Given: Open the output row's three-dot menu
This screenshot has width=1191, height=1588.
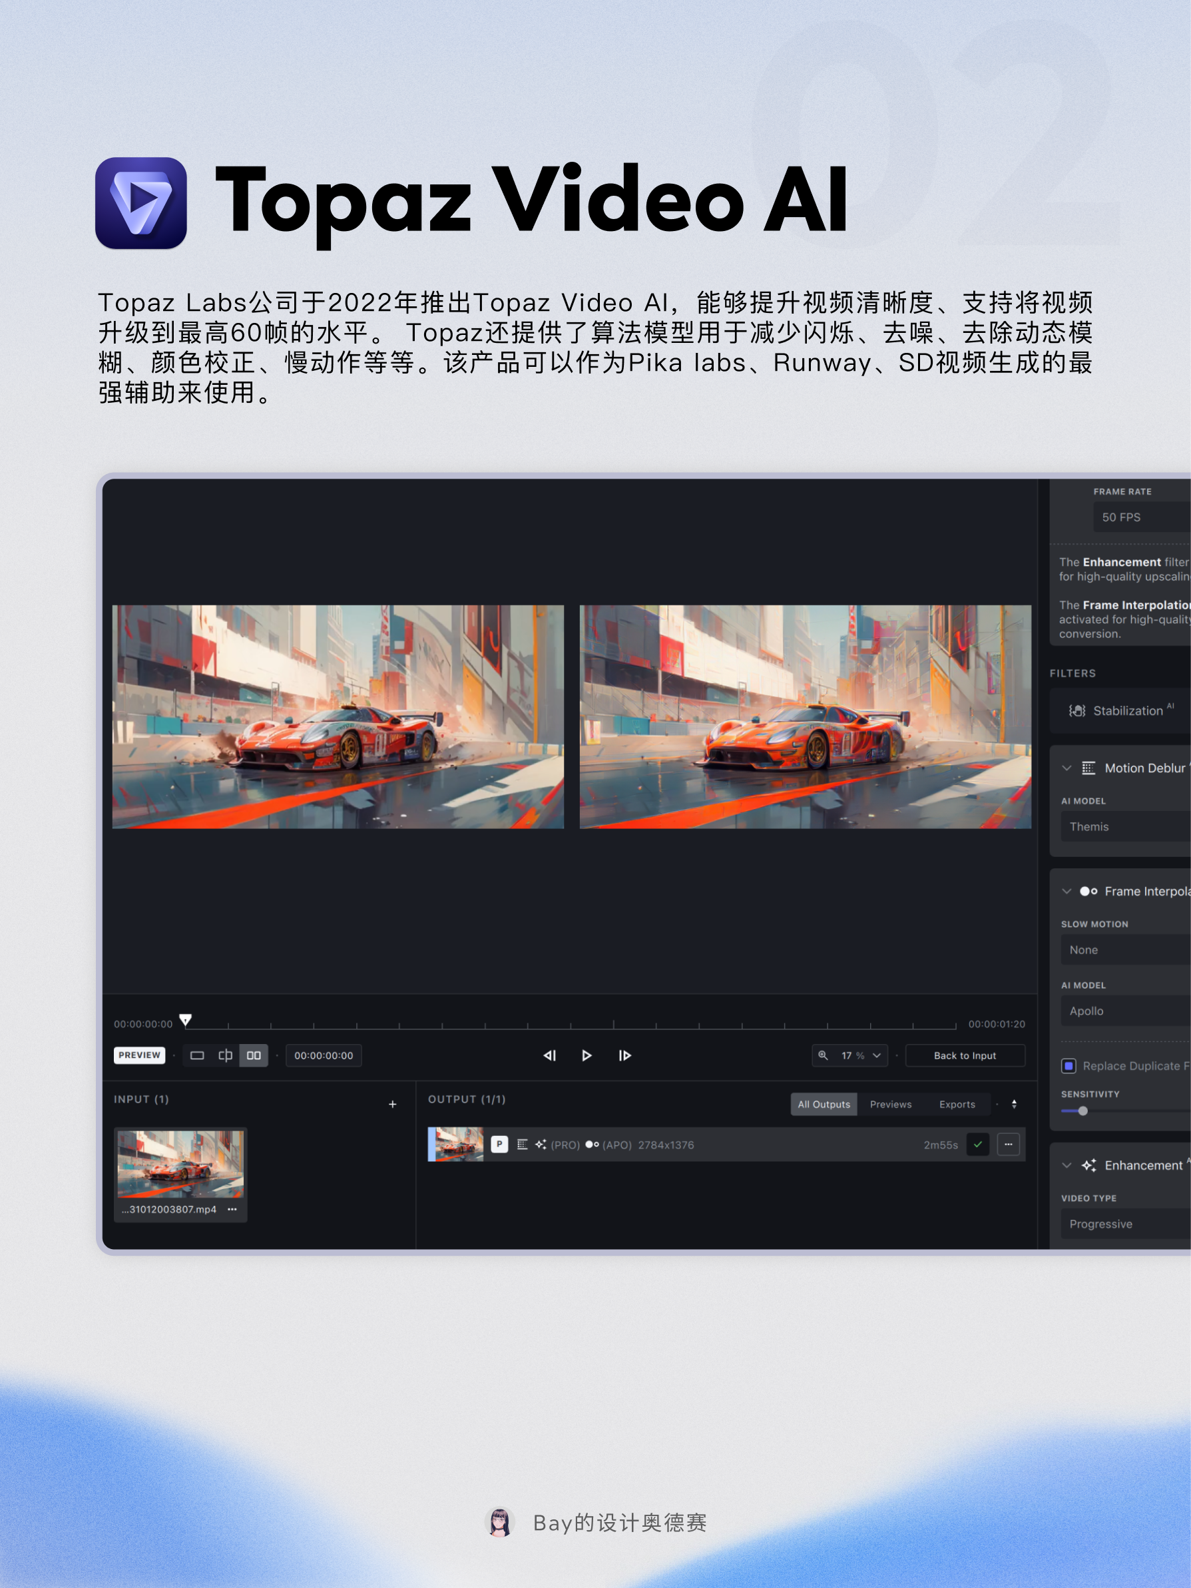Looking at the screenshot, I should click(1009, 1145).
